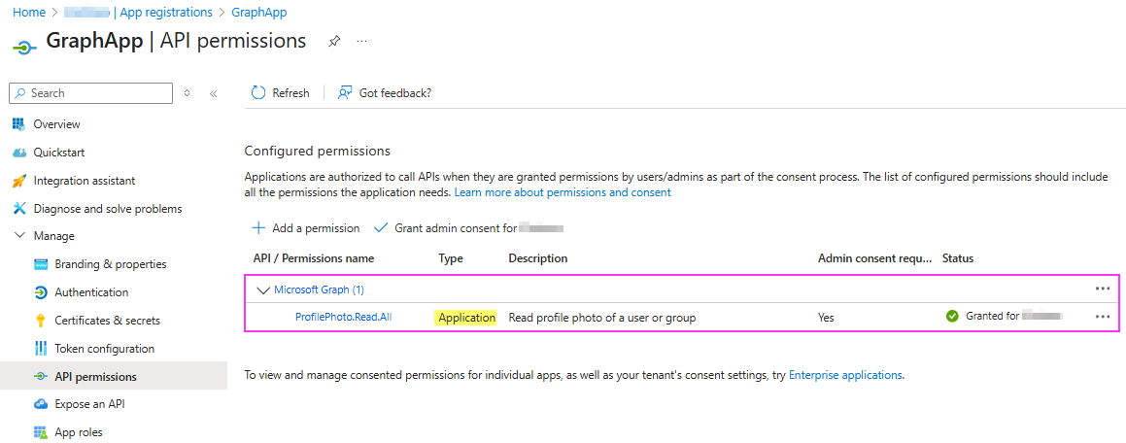Click Add a permission

click(305, 227)
